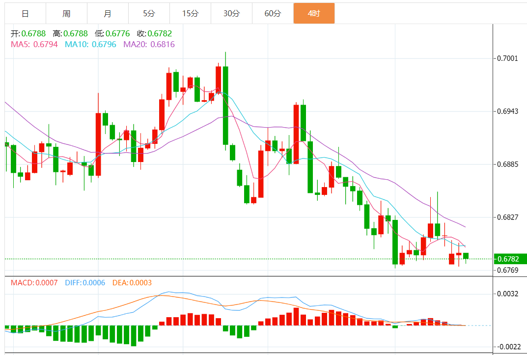Click the 0.6827 price axis label
The image size is (527, 355).
pyautogui.click(x=507, y=218)
